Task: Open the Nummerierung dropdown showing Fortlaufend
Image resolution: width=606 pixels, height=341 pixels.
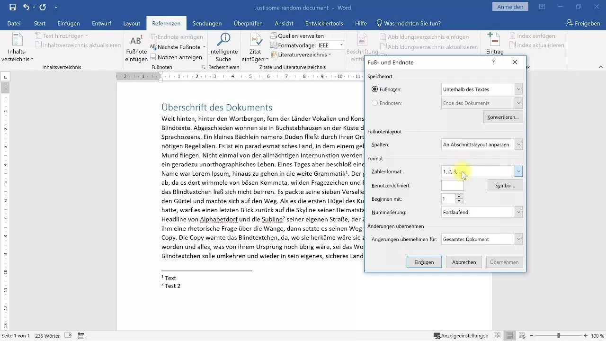Action: click(x=519, y=212)
